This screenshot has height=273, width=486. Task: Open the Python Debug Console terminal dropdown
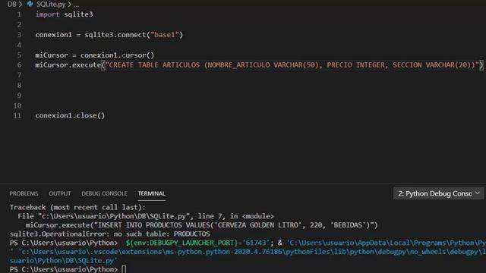click(x=438, y=193)
